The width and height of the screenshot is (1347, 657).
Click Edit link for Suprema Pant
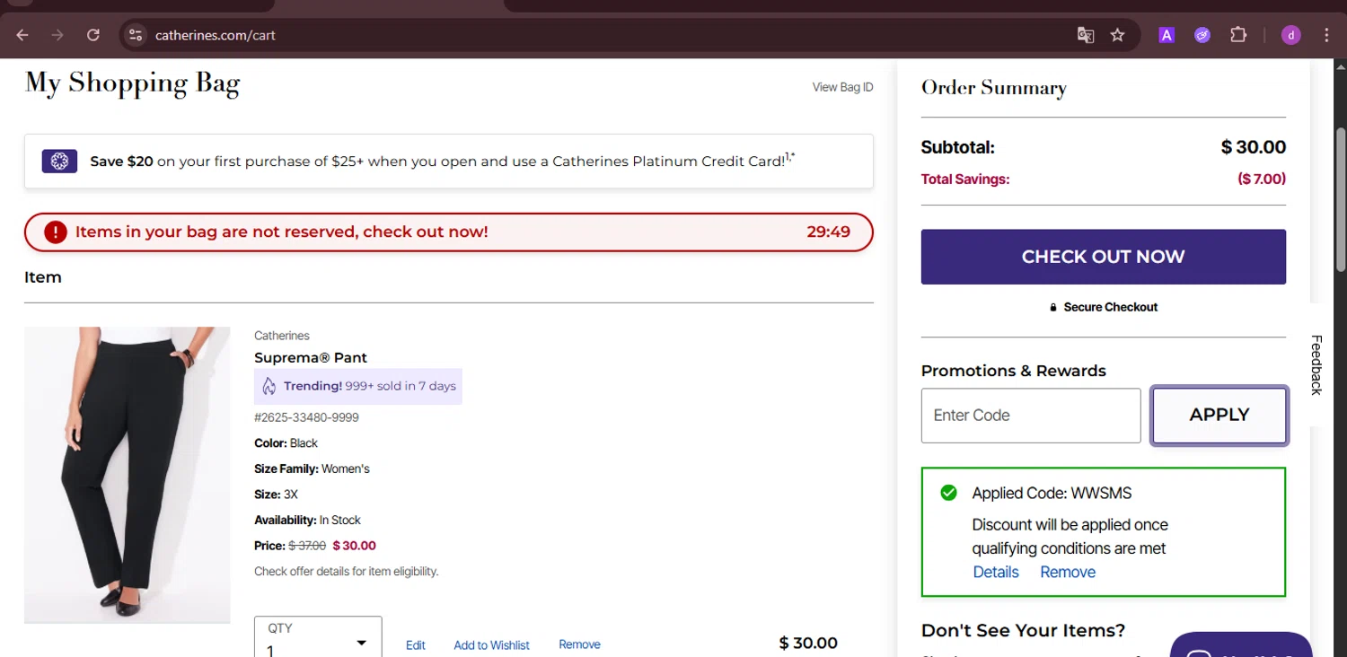pos(415,645)
